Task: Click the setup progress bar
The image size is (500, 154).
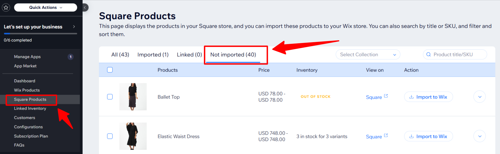Action: pos(40,34)
